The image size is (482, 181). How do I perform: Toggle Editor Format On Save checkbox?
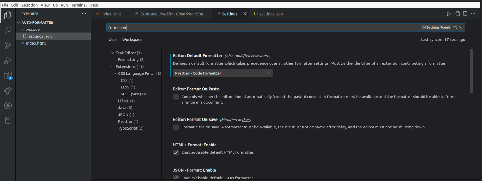click(x=176, y=127)
